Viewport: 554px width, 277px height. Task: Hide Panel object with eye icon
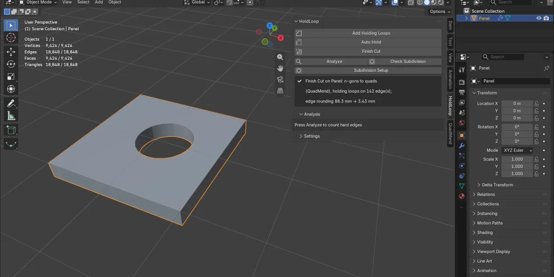click(x=539, y=18)
